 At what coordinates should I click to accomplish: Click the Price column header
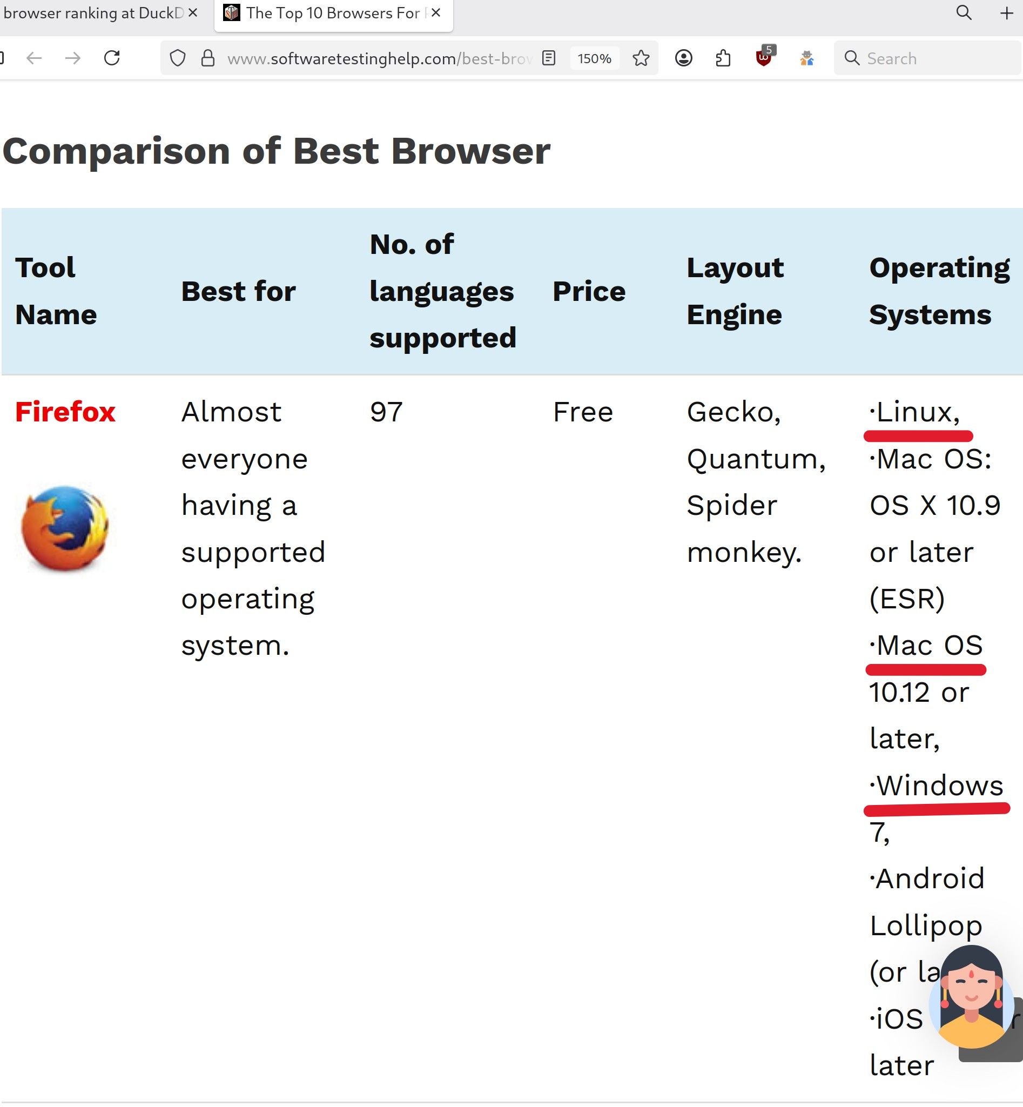point(589,291)
